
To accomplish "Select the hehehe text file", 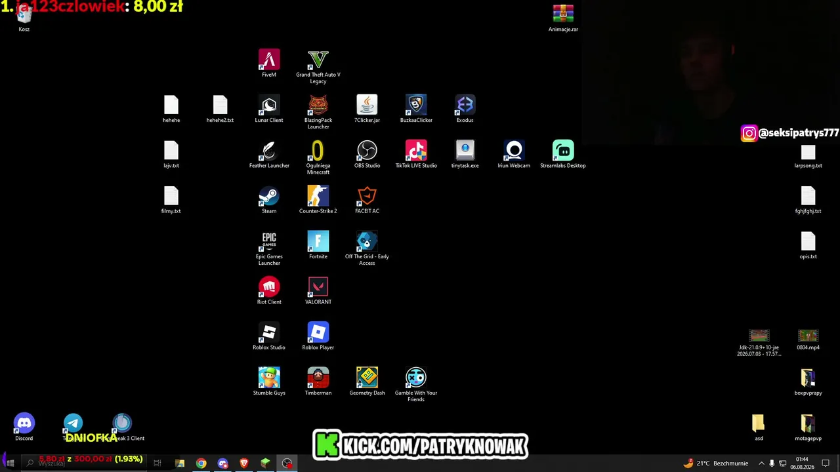I will (171, 109).
